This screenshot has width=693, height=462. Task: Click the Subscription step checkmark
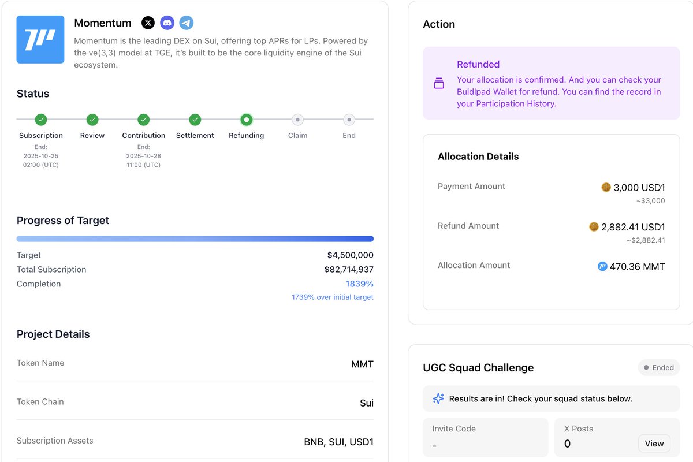point(41,120)
